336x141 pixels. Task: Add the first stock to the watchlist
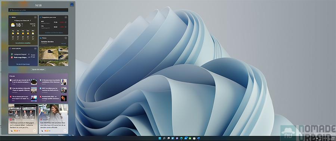[x=66, y=22]
